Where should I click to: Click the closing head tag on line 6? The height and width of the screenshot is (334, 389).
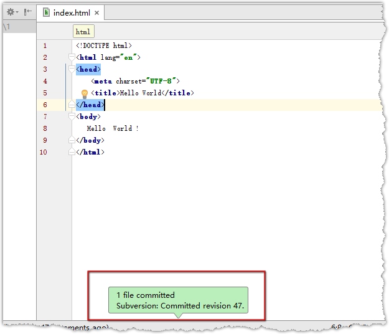coord(90,105)
